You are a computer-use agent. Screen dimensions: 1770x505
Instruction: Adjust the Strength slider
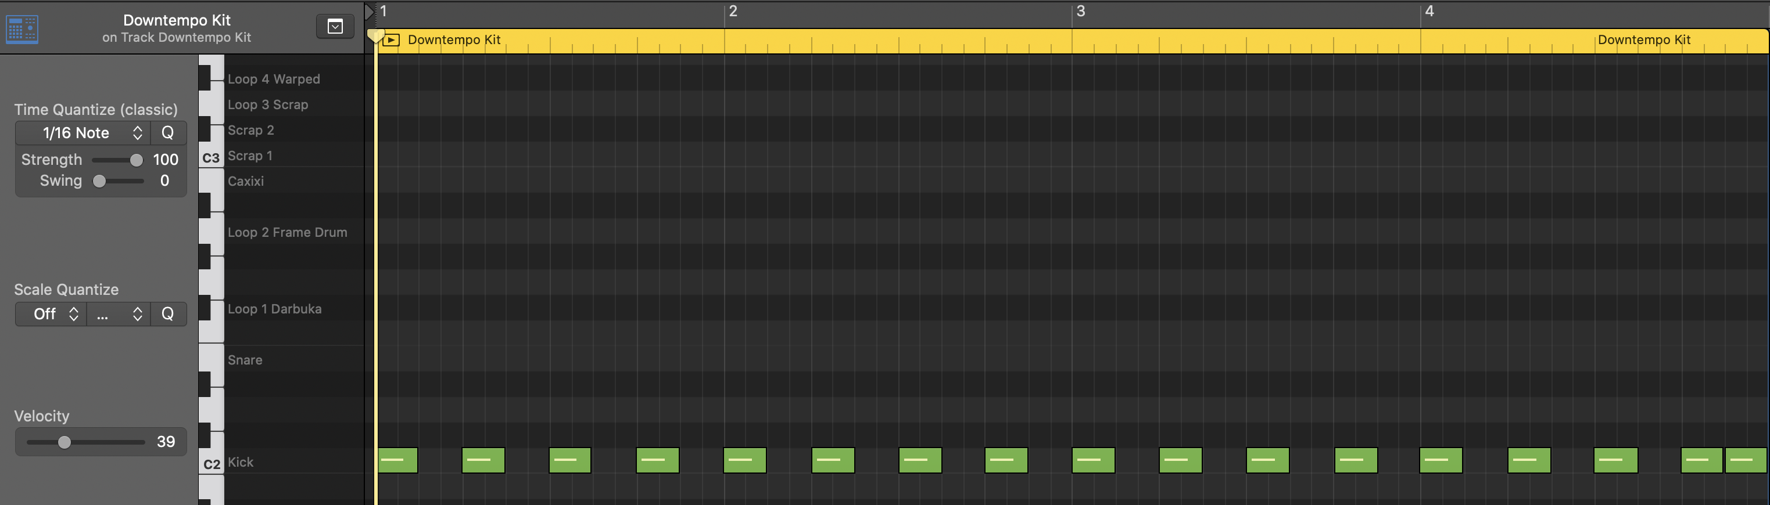pos(117,160)
